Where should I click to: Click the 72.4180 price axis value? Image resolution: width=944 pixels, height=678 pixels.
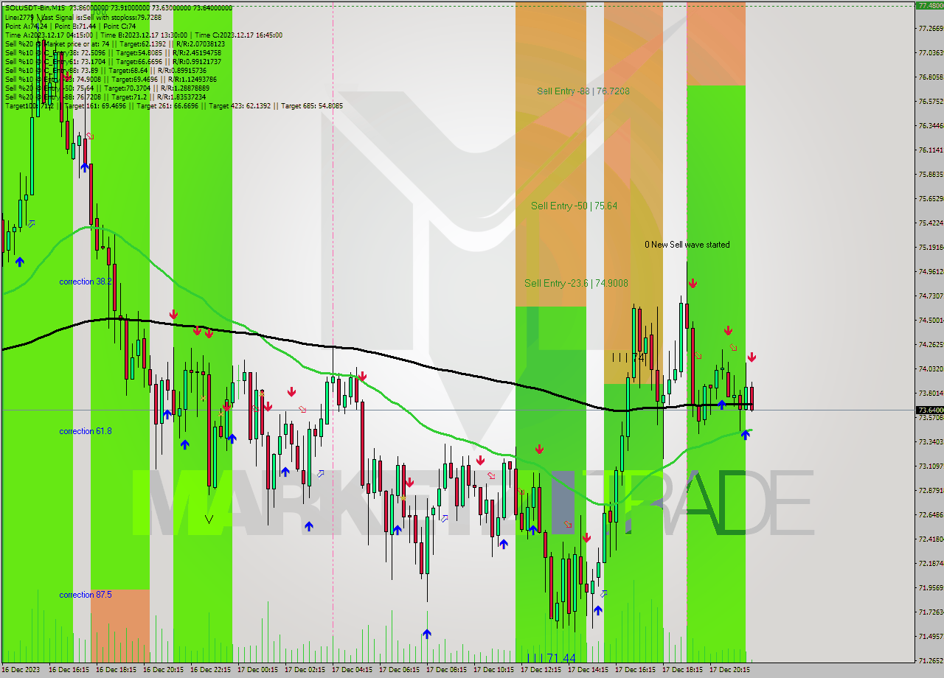tap(931, 539)
